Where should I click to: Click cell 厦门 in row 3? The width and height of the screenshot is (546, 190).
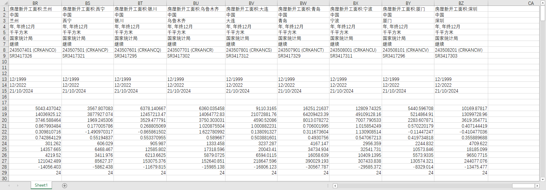(408, 21)
